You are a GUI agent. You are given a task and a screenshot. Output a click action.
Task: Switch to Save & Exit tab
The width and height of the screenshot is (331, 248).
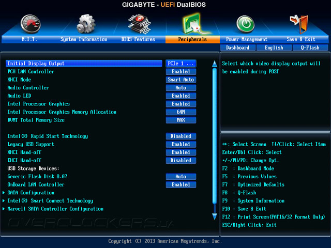tap(301, 39)
